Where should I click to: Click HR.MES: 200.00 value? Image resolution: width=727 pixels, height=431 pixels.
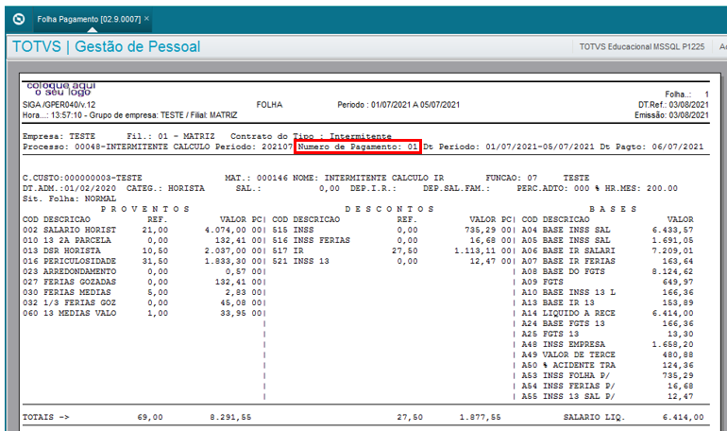tap(641, 188)
